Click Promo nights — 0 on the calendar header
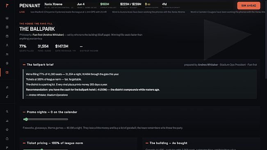The height and width of the screenshot is (150, 267). pos(52,112)
